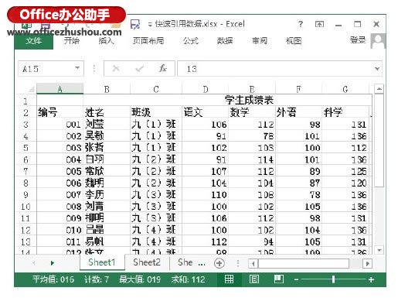Click the Enter checkmark formula bar icon
Image resolution: width=398 pixels, height=298 pixels.
[x=140, y=69]
